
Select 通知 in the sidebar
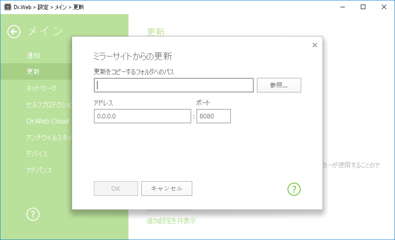pos(33,56)
